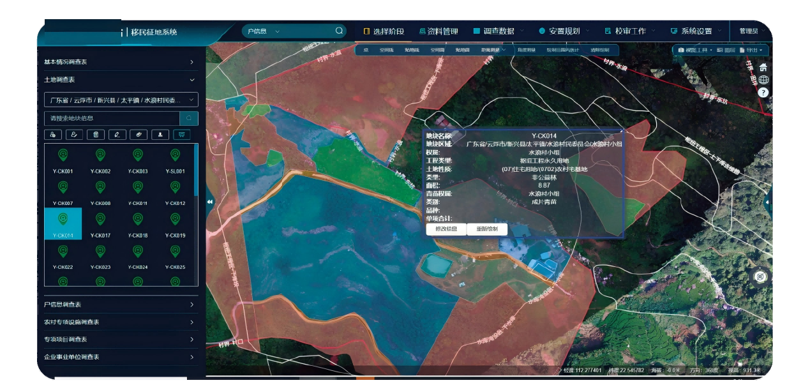Open the 调查数据 menu
The image size is (810, 392).
pos(498,31)
